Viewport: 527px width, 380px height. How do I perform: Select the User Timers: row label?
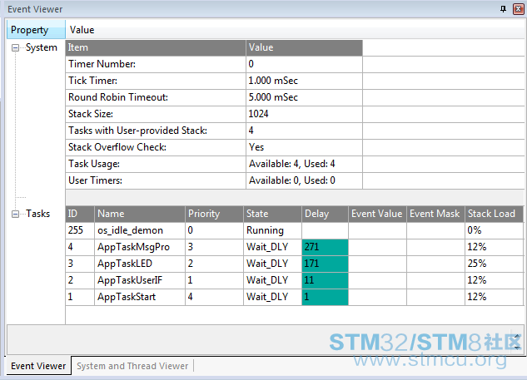click(x=95, y=180)
